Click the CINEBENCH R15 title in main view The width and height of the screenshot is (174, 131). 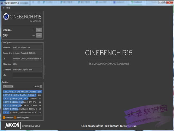click(x=109, y=53)
